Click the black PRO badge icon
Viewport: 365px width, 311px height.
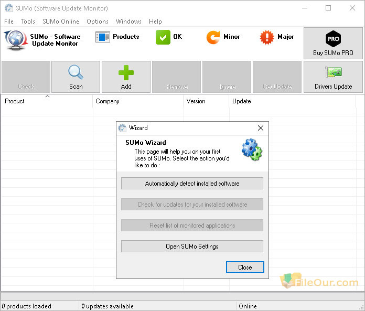click(333, 39)
